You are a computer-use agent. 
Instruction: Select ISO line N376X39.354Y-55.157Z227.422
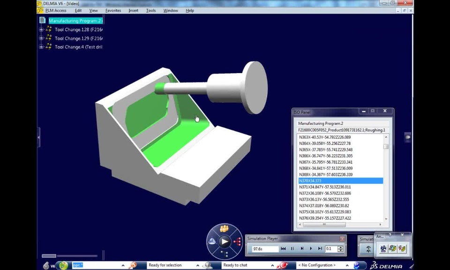tap(341, 218)
